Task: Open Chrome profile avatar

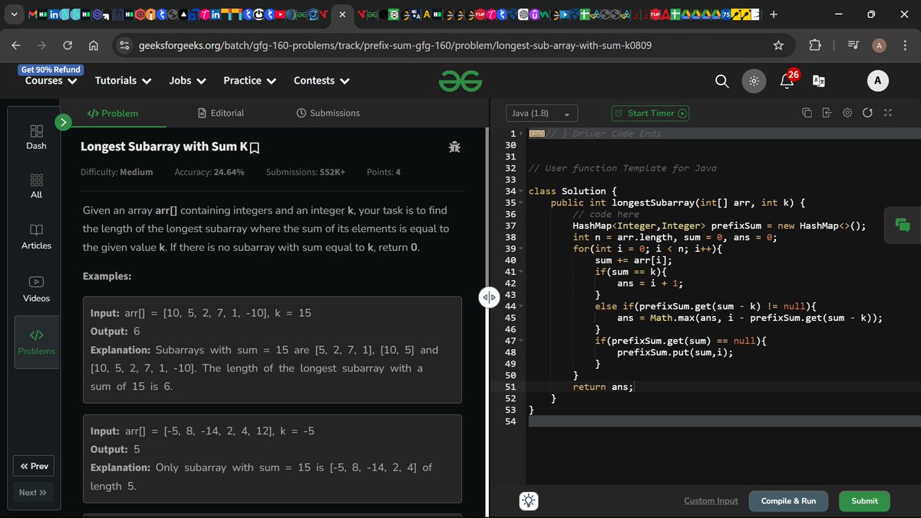Action: pyautogui.click(x=880, y=45)
